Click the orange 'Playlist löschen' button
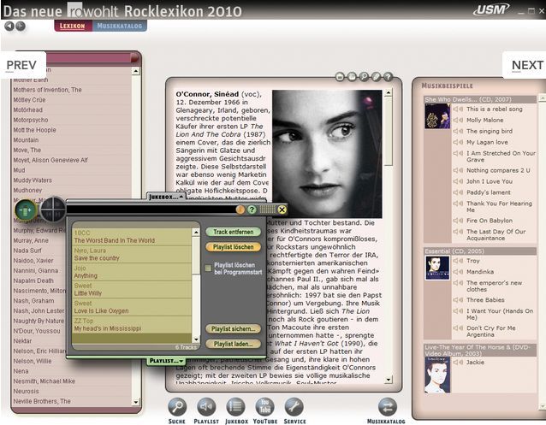 coord(234,247)
